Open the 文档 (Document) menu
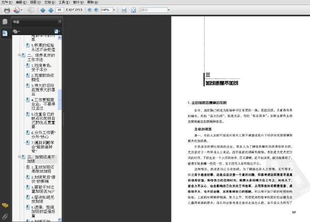Screen dimensions: 310x222 [50, 2]
